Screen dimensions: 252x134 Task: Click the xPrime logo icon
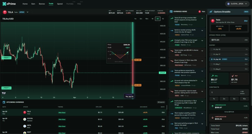coord(4,4)
